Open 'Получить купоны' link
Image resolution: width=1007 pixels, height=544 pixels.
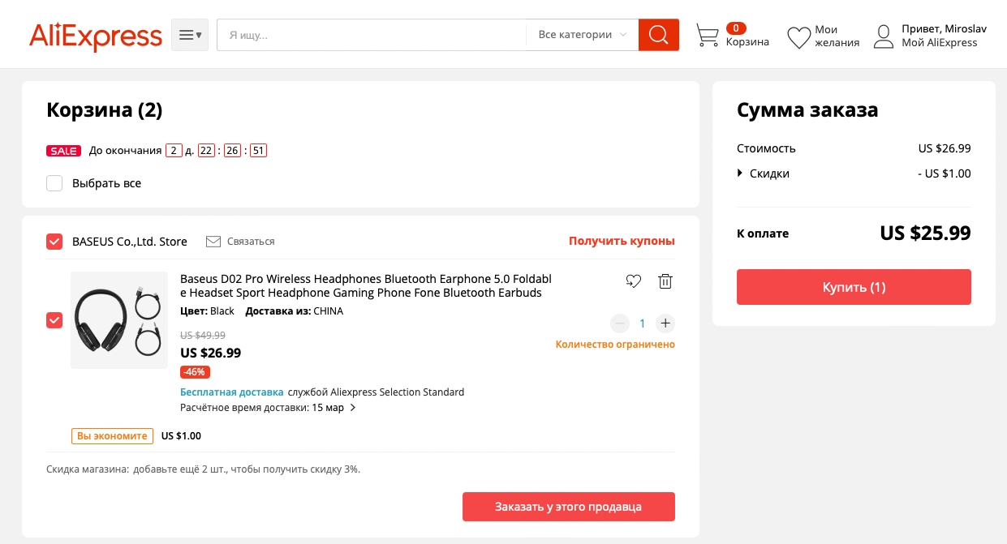tap(622, 241)
